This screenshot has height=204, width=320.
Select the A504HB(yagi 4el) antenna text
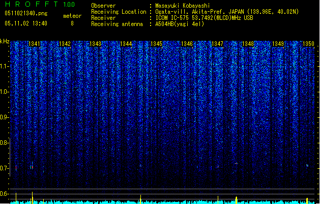tap(180, 24)
